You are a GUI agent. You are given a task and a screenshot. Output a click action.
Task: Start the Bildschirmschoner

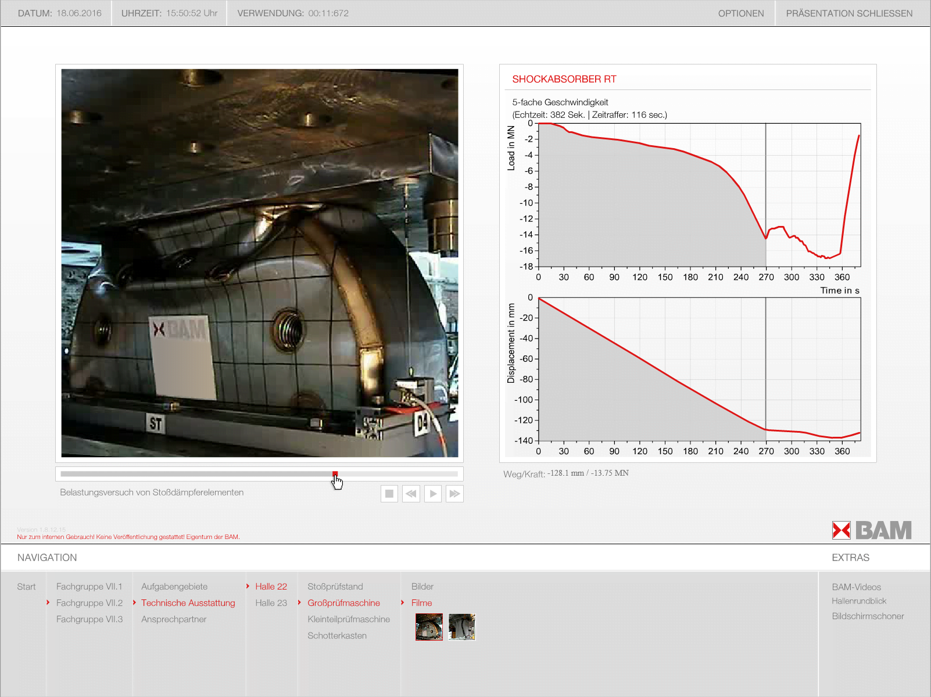coord(868,616)
